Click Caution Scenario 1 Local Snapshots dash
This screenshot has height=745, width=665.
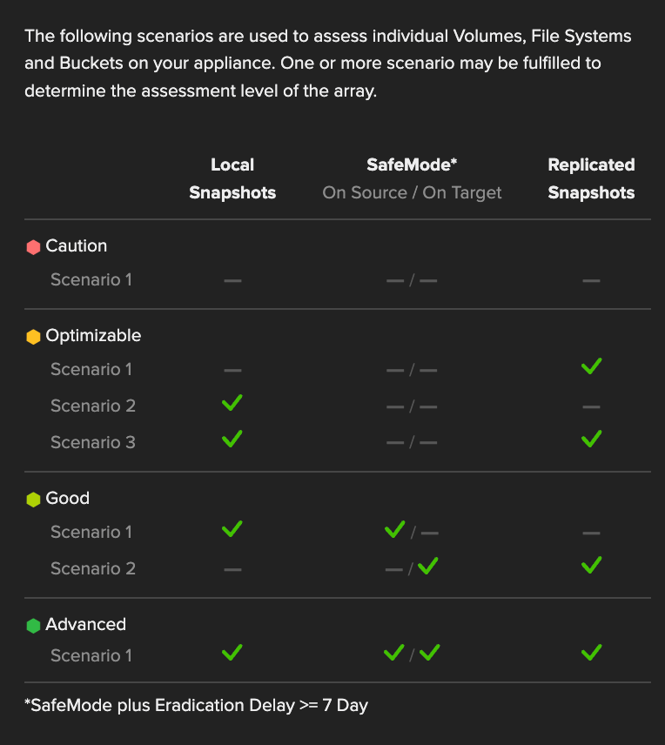coord(232,281)
